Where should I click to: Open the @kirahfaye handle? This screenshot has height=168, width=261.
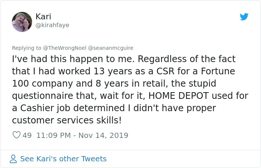(x=52, y=25)
